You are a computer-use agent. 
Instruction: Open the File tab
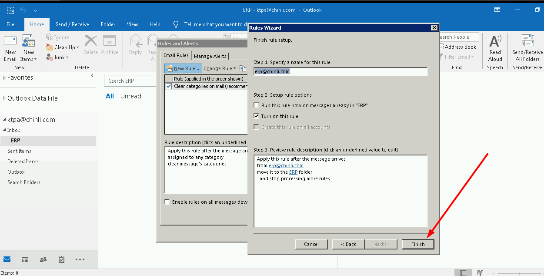10,24
